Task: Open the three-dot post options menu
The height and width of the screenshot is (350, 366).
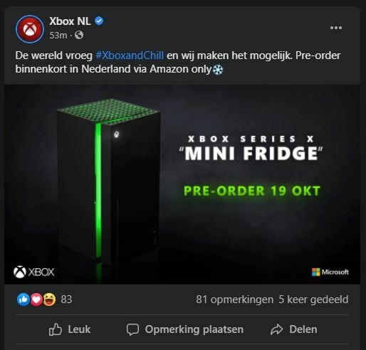Action: tap(336, 28)
